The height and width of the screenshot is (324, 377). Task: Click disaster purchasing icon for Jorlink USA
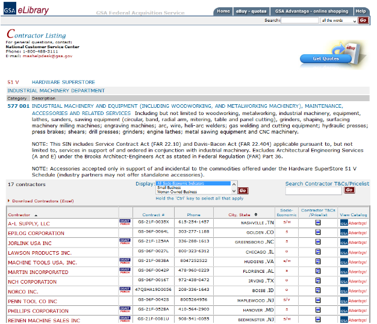(x=125, y=241)
